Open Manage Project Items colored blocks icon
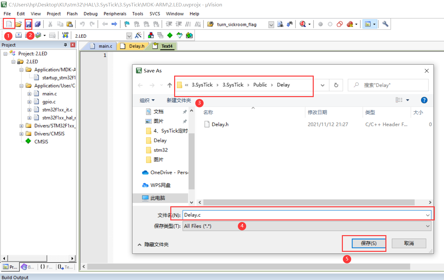The image size is (444, 280). (151, 35)
